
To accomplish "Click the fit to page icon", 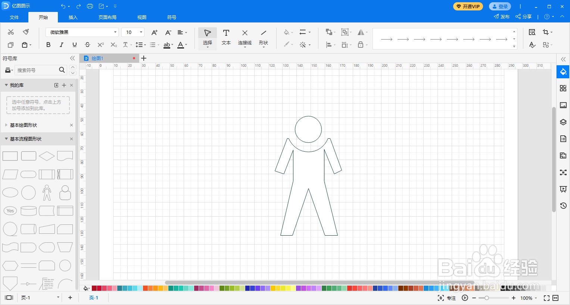I will 546,298.
